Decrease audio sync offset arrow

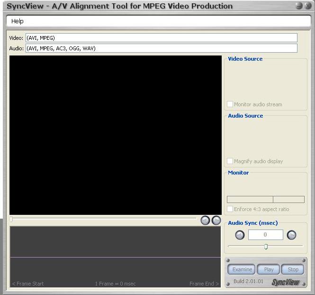[x=240, y=235]
